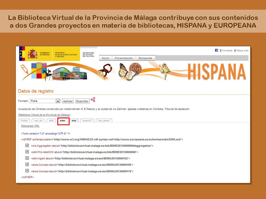
Task: Click the Aplicar button
Action: pyautogui.click(x=68, y=101)
